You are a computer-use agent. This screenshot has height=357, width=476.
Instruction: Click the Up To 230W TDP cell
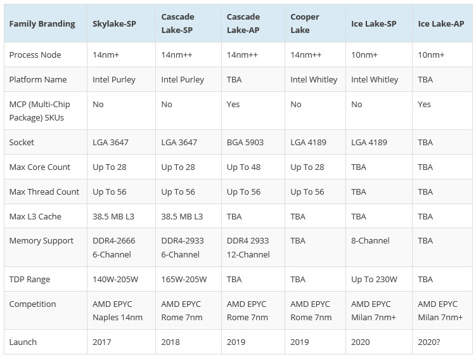tap(374, 280)
